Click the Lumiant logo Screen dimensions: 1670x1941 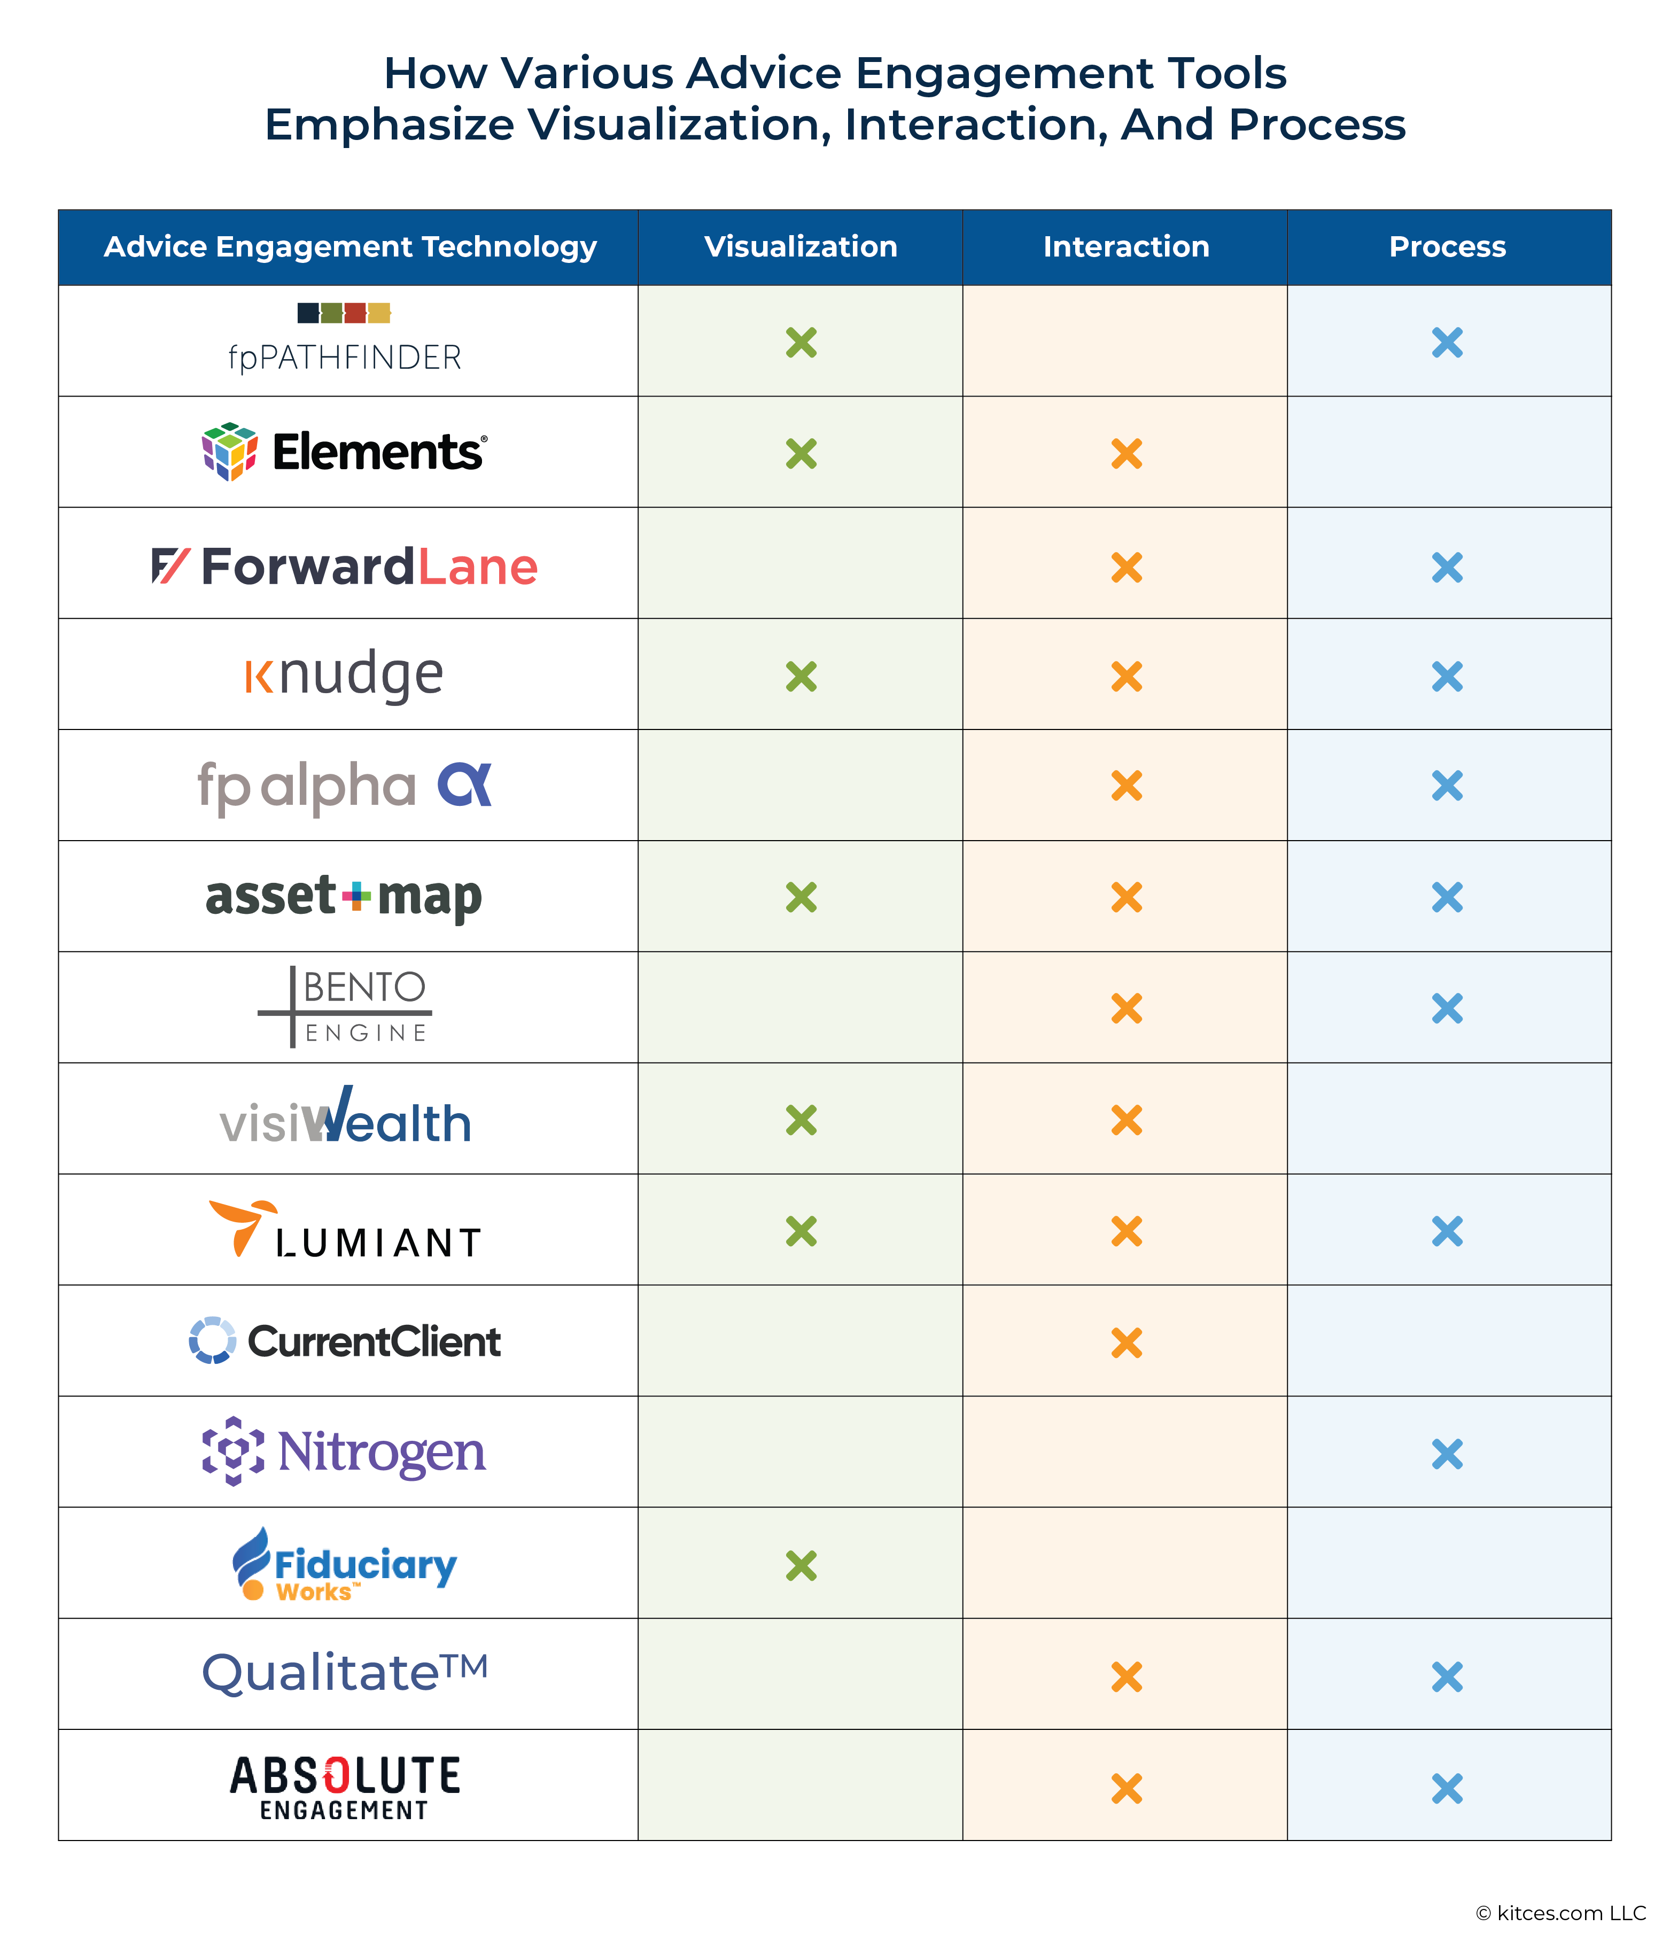(x=345, y=1229)
